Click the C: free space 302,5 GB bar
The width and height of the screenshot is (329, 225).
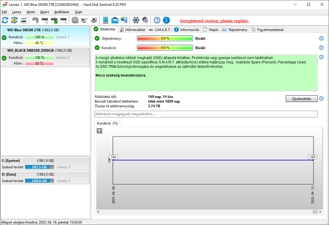pyautogui.click(x=39, y=167)
